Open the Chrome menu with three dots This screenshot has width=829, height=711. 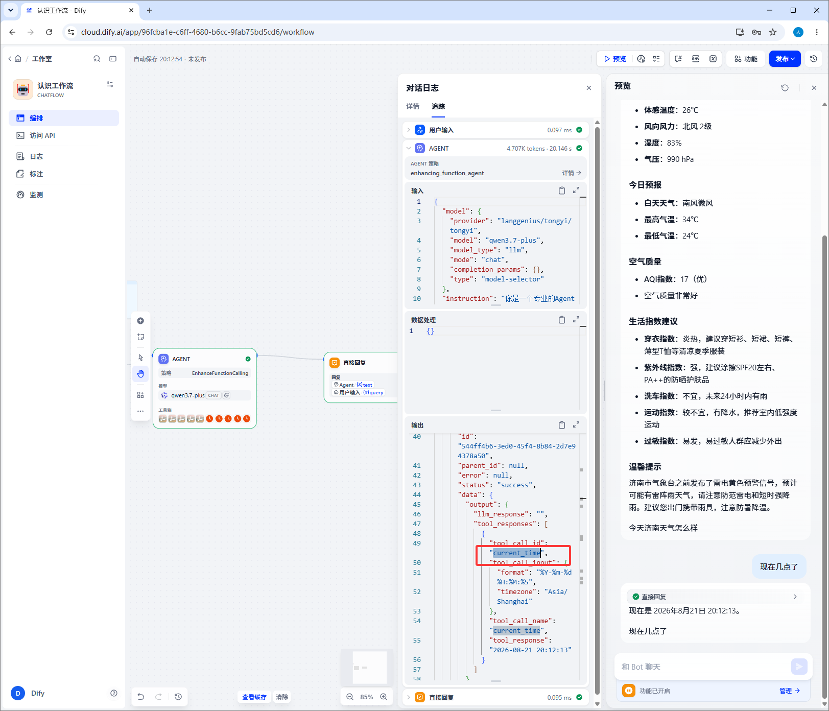coord(817,32)
